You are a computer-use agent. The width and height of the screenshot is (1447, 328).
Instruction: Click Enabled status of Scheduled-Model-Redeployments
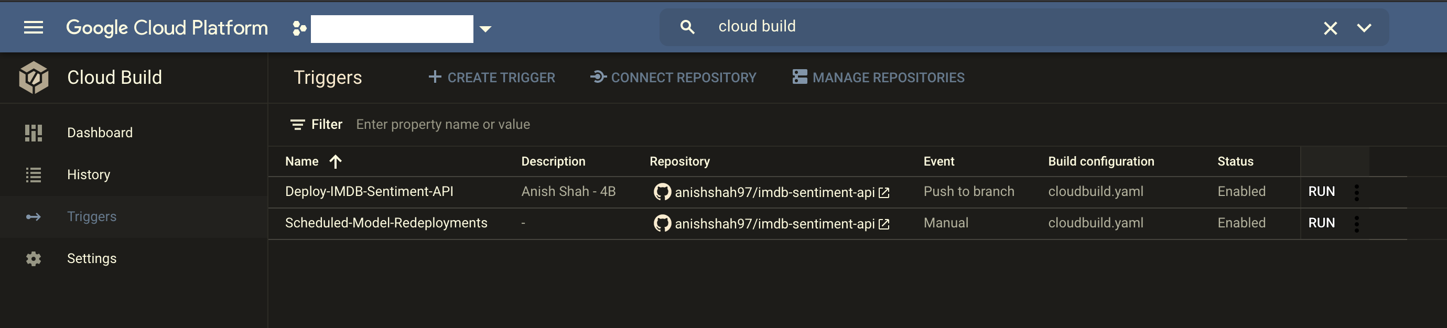[x=1241, y=223]
